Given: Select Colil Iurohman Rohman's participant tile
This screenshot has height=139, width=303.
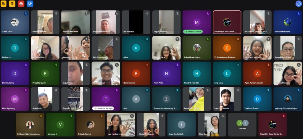Looking at the screenshot, I should click(x=227, y=48).
